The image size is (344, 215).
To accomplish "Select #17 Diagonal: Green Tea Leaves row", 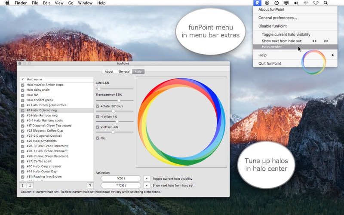I will tap(56, 126).
